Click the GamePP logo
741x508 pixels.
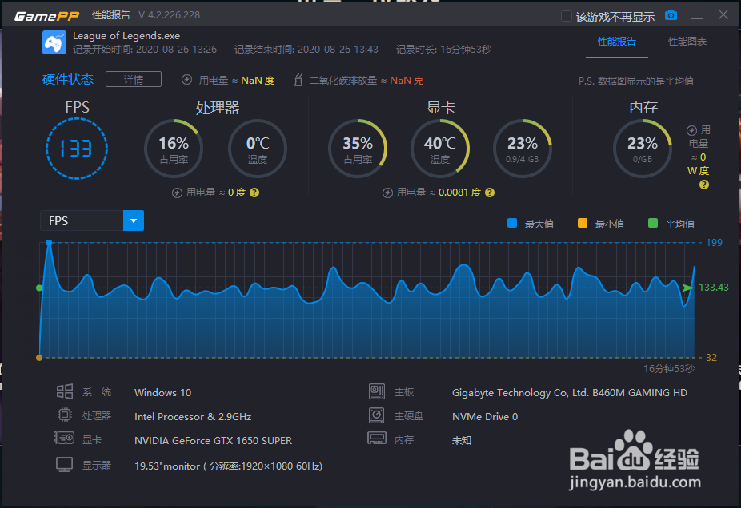[46, 16]
